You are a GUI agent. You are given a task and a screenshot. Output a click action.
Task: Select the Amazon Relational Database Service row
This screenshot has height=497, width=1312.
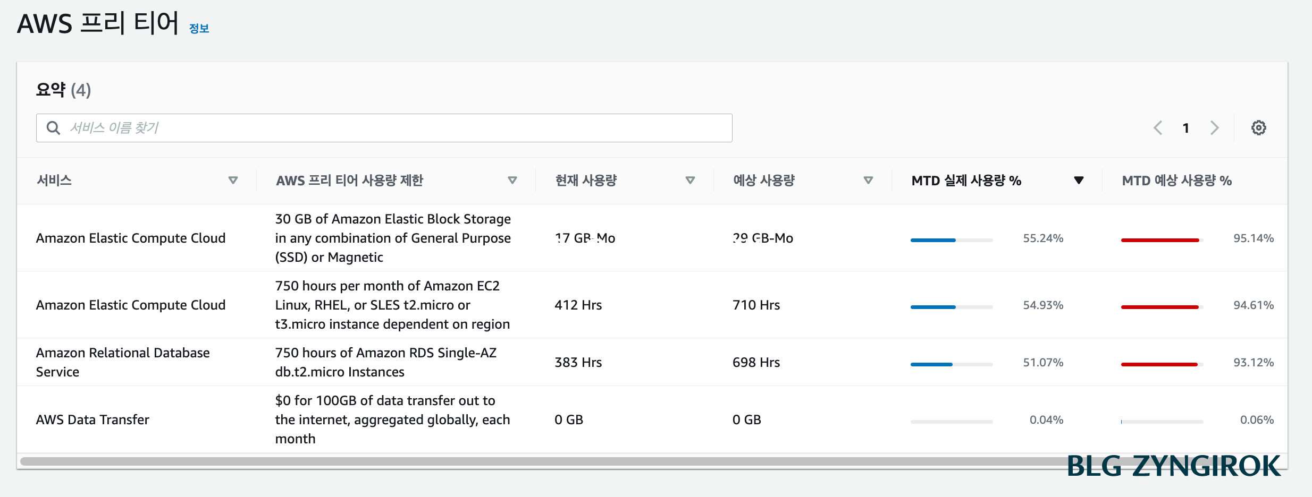[x=122, y=362]
